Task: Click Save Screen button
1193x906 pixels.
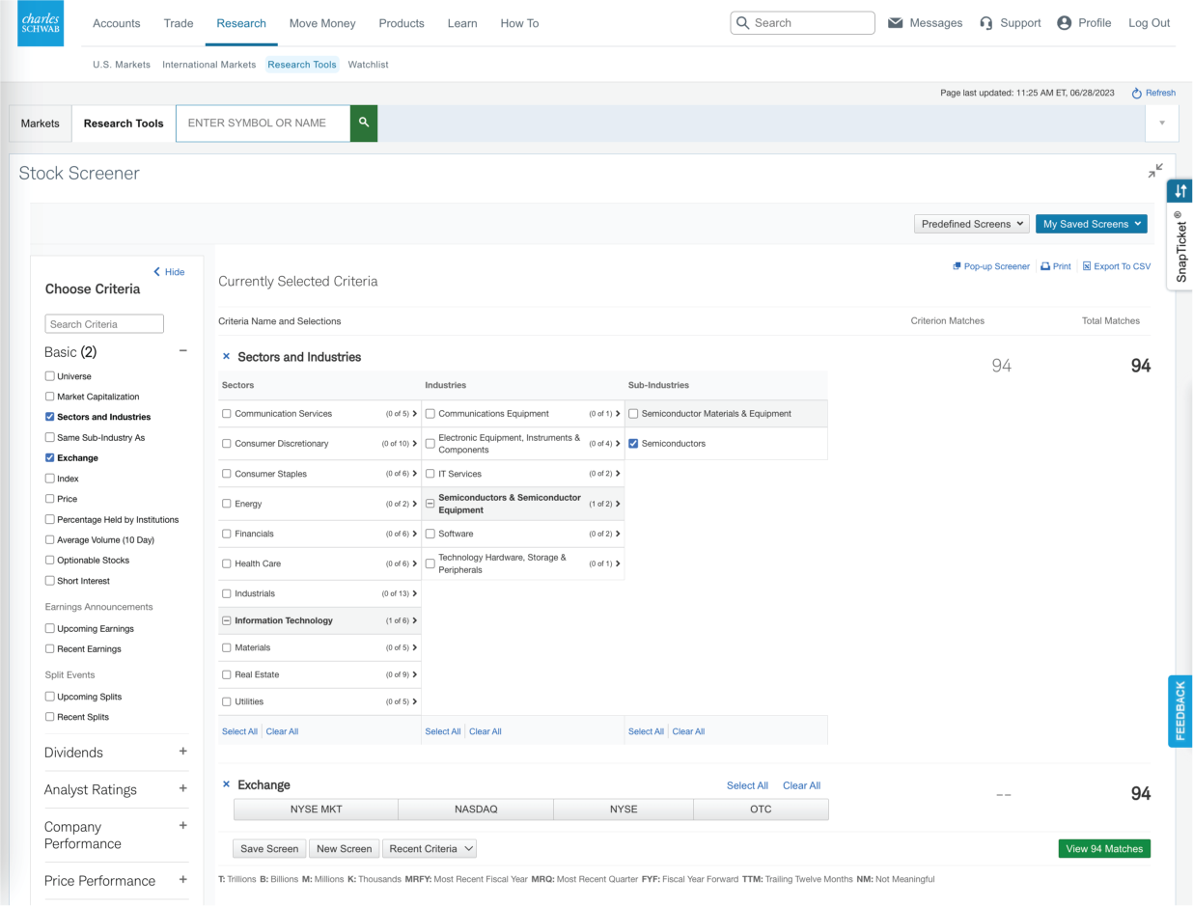Action: point(269,849)
